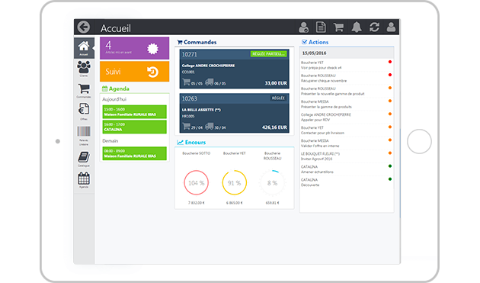
Task: Open the purple 4 articles tile
Action: pyautogui.click(x=134, y=48)
